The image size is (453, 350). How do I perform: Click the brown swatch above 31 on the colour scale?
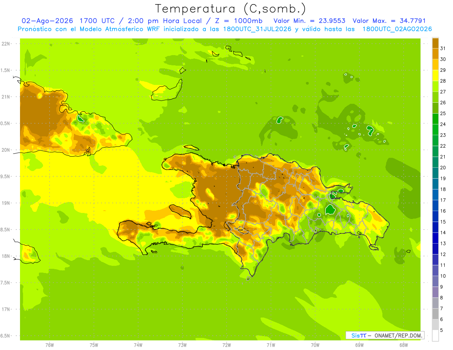pos(435,43)
